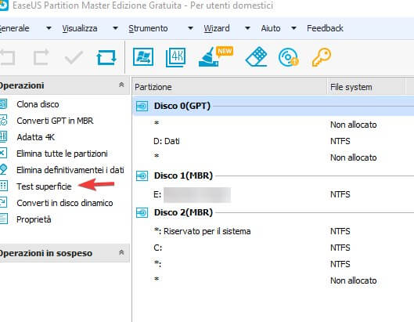Viewport: 414px width, 322px height.
Task: Click the Disco 0(GPT) disk icon
Action: [x=142, y=107]
